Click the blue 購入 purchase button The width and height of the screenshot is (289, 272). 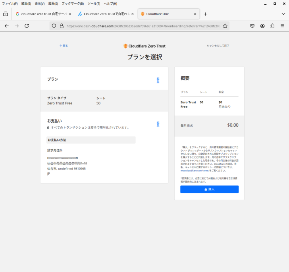(x=209, y=189)
